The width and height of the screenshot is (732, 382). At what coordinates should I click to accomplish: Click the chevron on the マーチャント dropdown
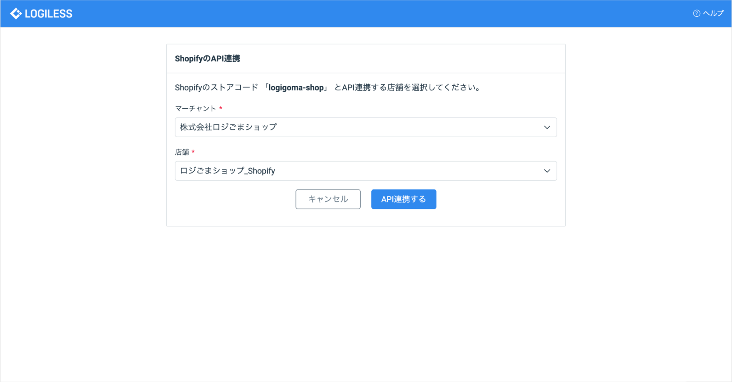[547, 127]
